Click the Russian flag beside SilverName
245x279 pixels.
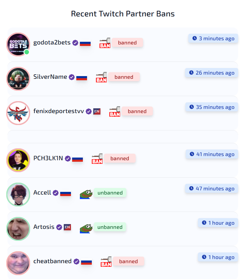click(x=82, y=77)
